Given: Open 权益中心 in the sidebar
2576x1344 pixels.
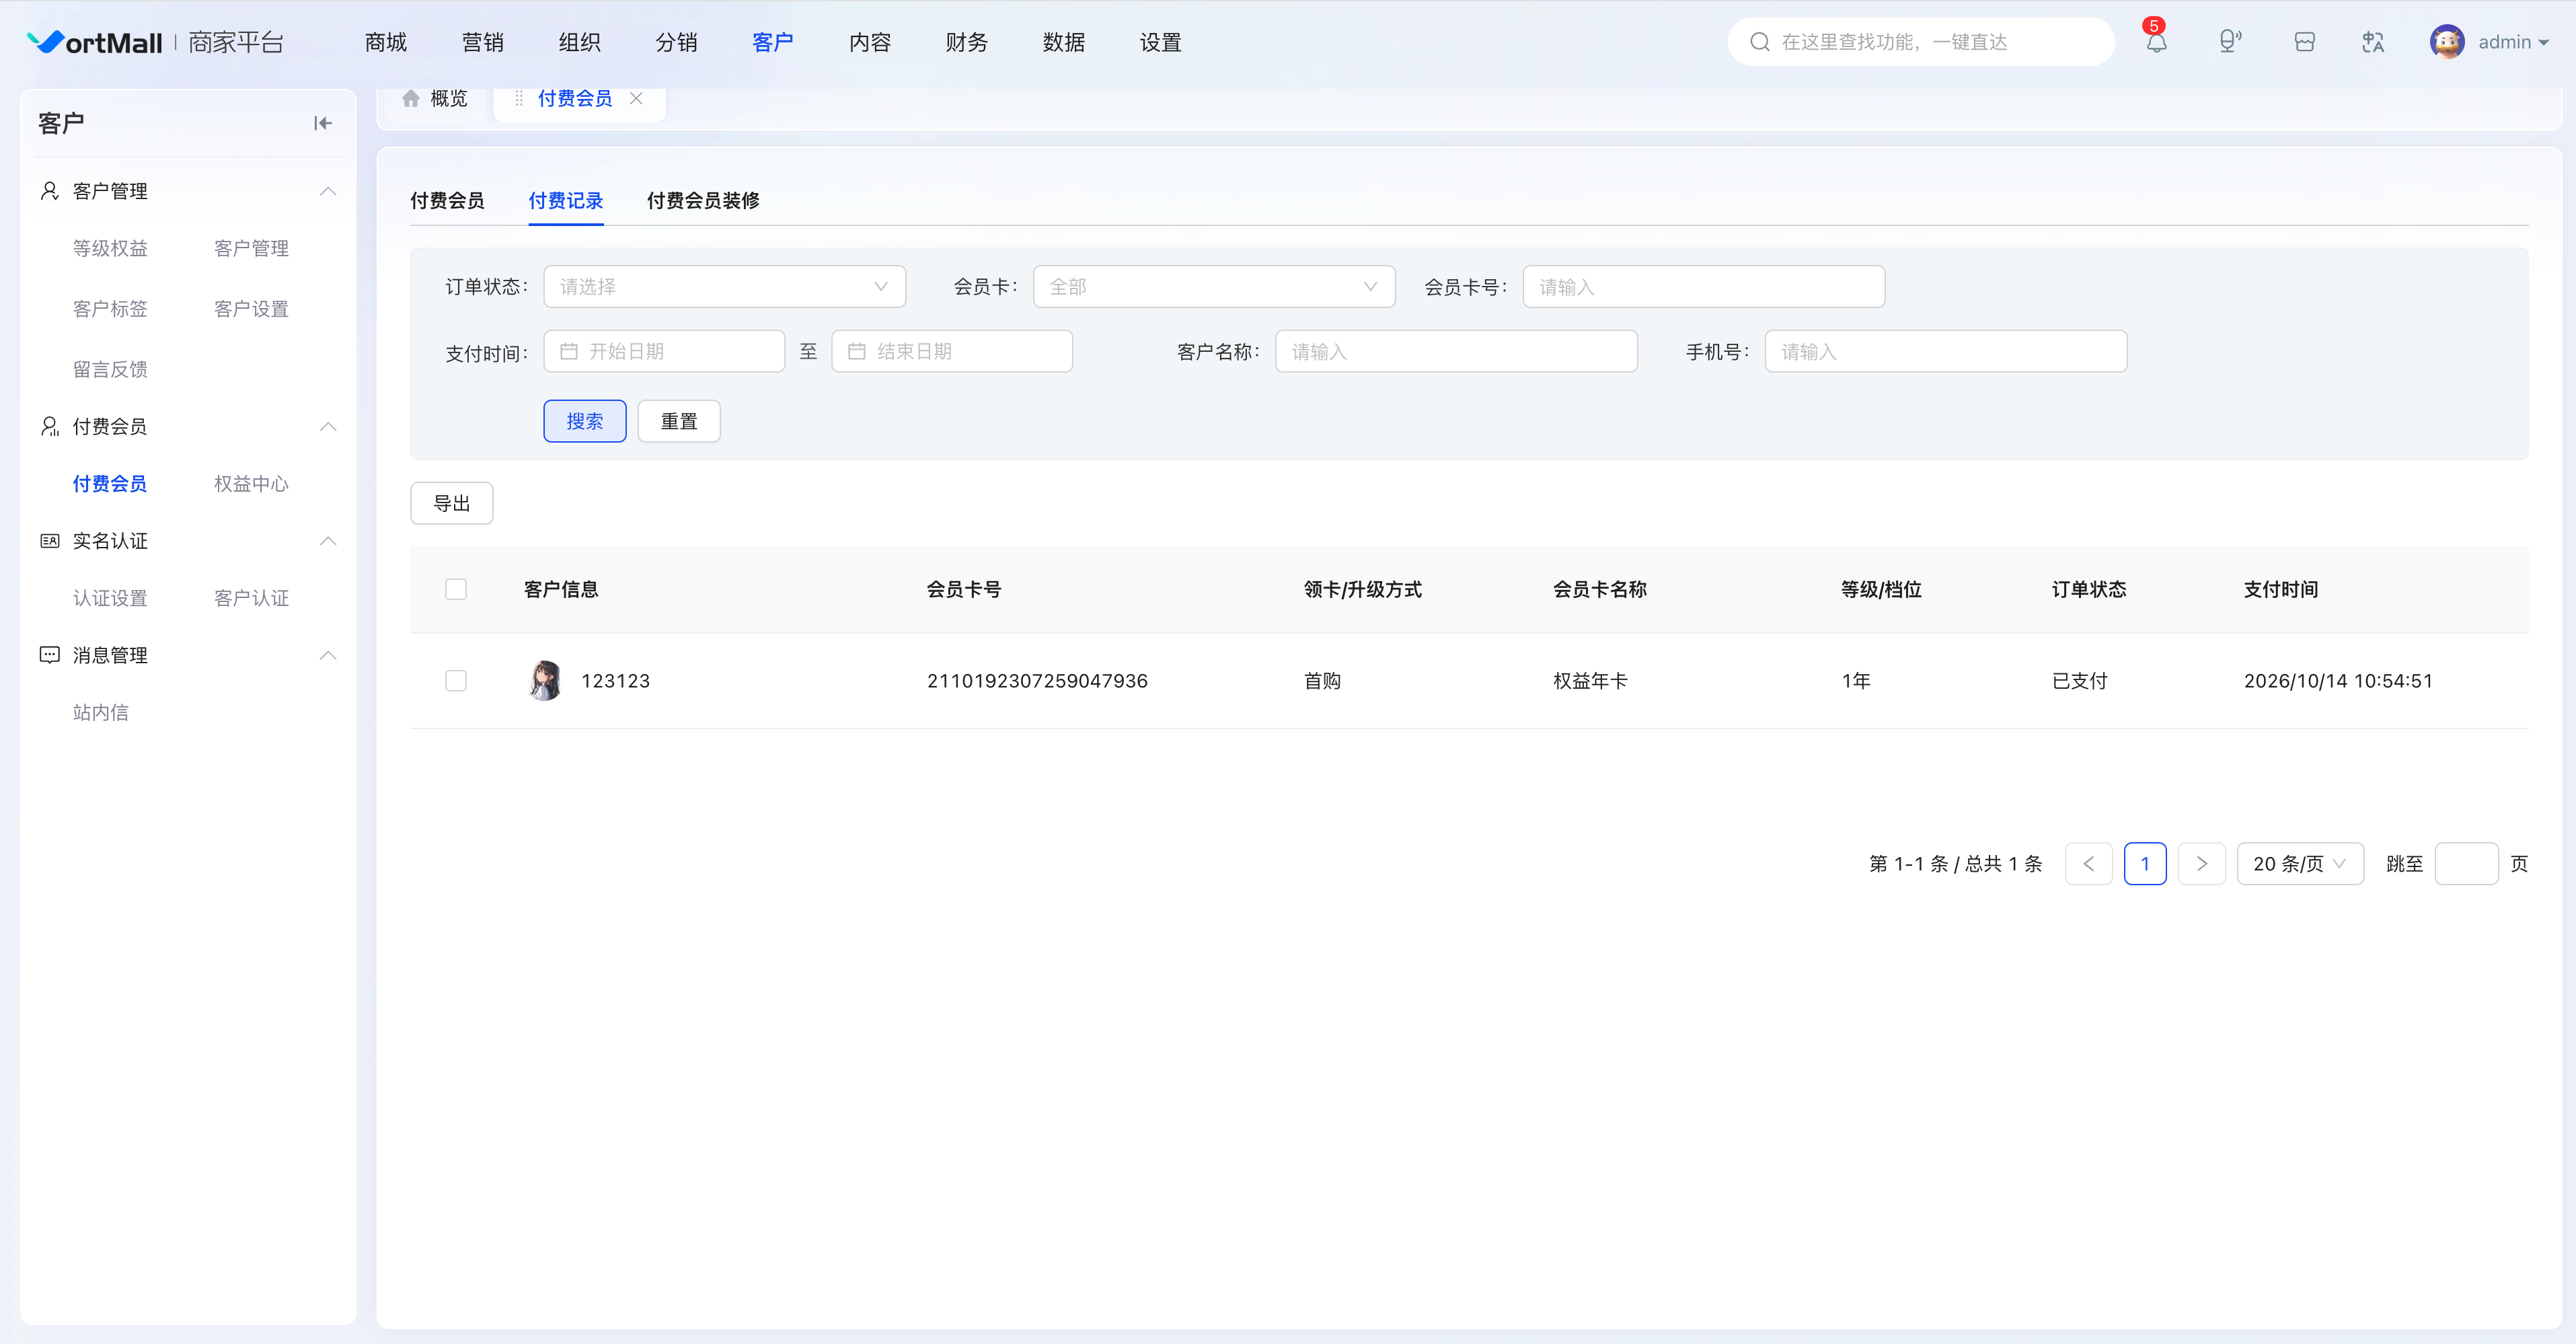Looking at the screenshot, I should (251, 484).
